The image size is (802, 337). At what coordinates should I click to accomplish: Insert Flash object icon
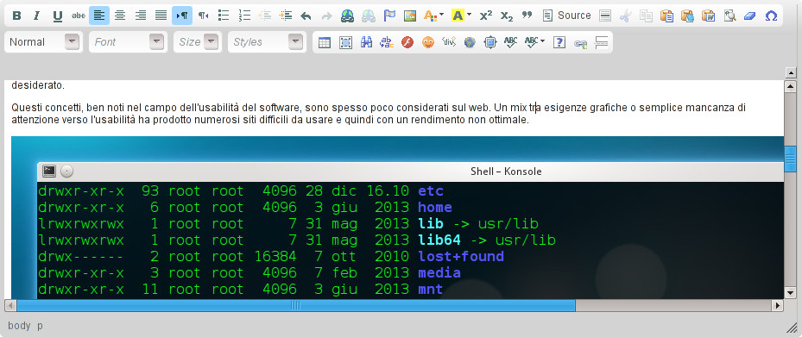pyautogui.click(x=407, y=42)
